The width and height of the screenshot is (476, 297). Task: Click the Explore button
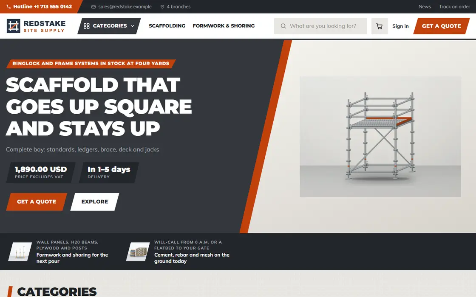(95, 202)
